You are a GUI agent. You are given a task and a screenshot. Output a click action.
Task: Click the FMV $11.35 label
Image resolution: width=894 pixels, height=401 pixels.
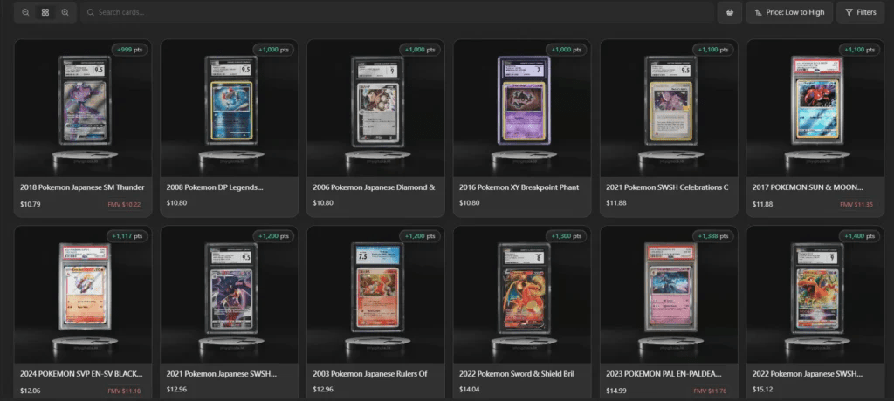pos(857,205)
